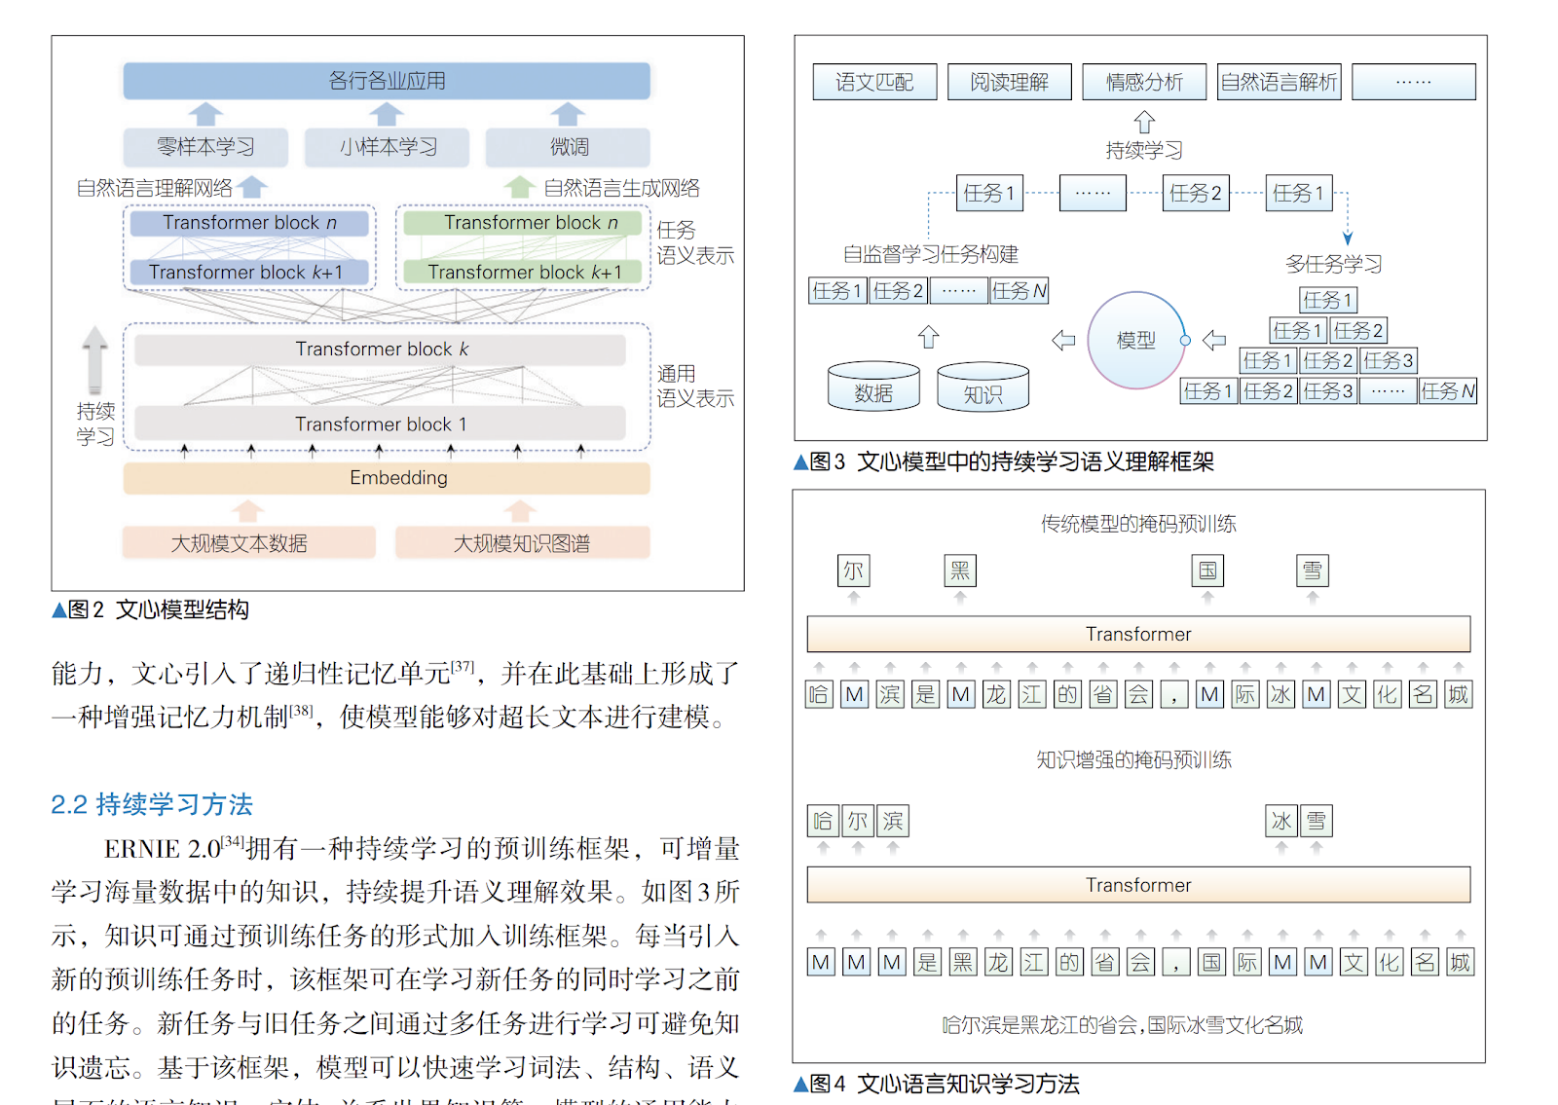Choose the 大规模知识图谱 box
This screenshot has height=1105, width=1558.
[x=522, y=543]
